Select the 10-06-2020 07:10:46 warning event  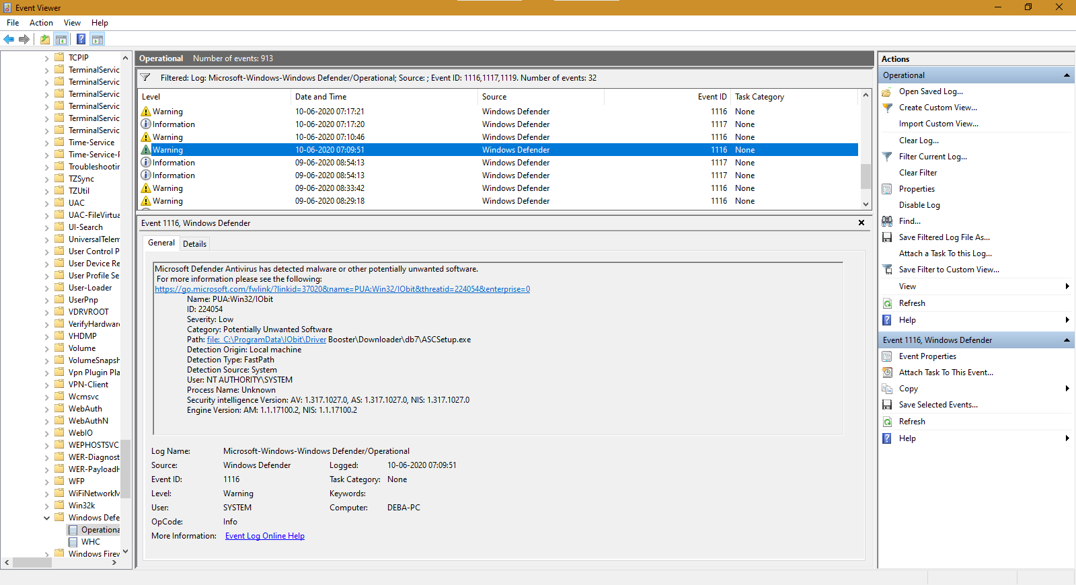[x=498, y=137]
